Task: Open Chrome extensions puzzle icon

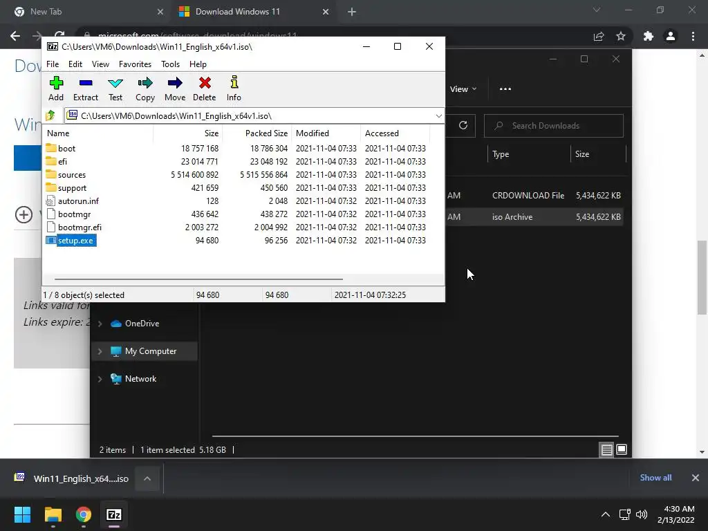Action: 649,36
